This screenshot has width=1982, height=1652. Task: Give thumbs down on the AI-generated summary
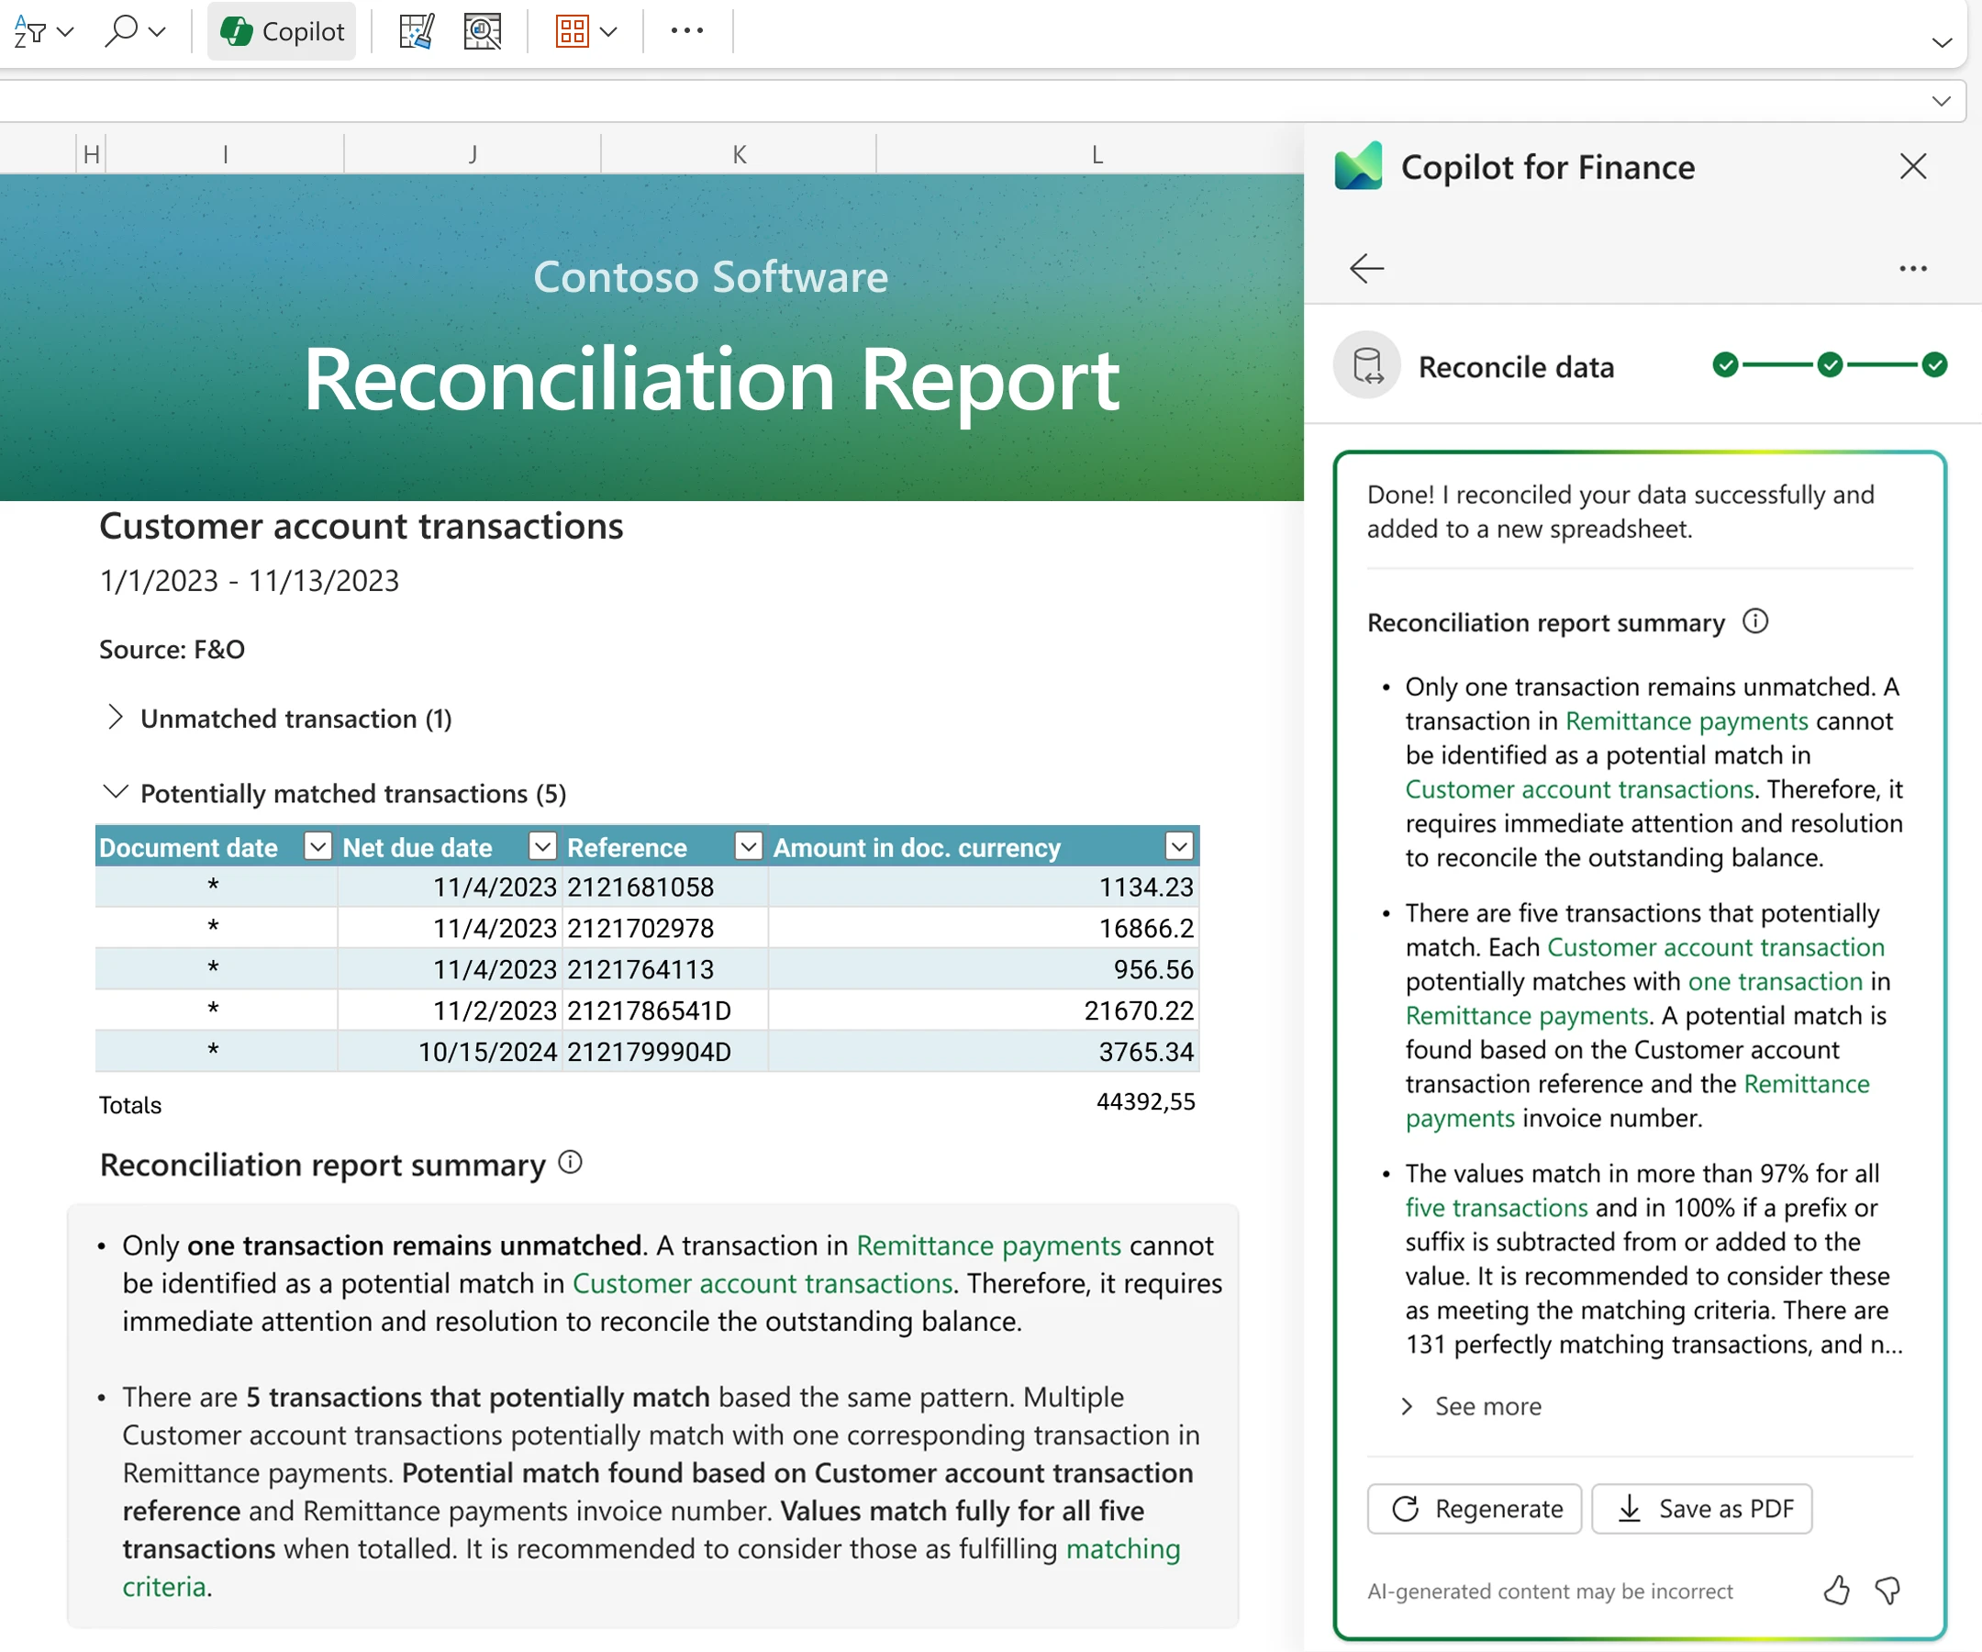point(1888,1591)
